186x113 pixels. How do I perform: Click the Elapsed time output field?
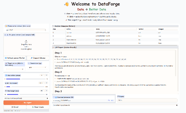(147, 100)
